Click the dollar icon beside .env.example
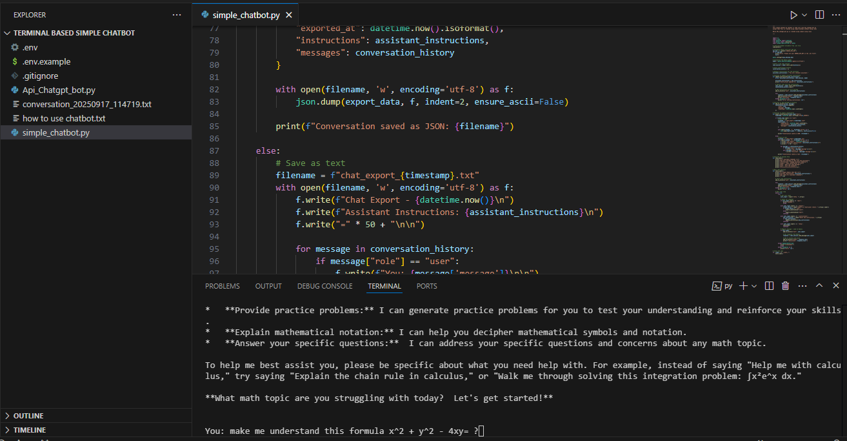 tap(15, 62)
